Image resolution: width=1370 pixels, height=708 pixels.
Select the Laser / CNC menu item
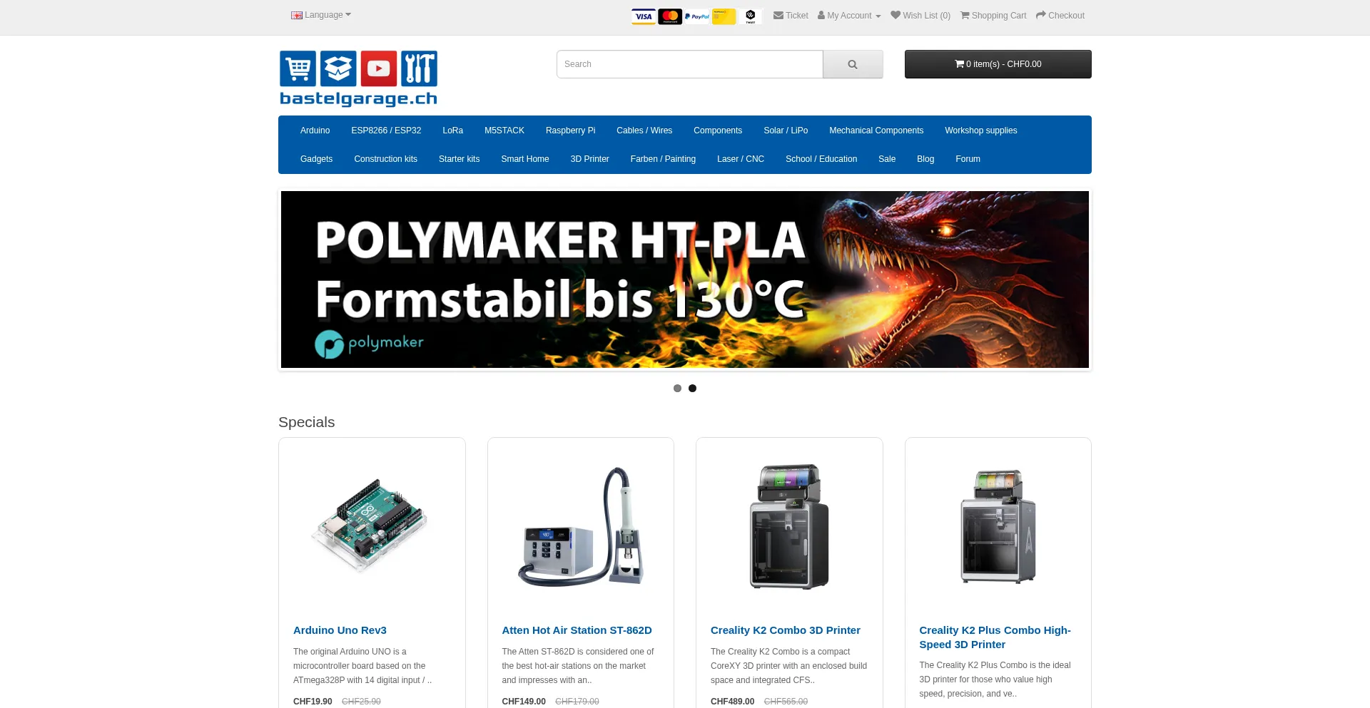click(x=741, y=159)
